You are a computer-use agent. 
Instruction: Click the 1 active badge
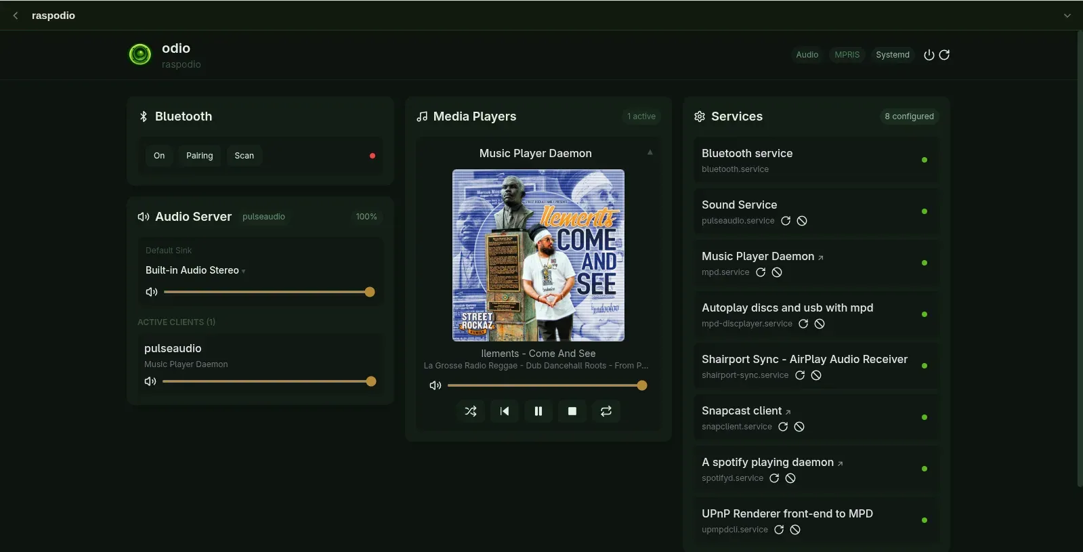click(641, 116)
